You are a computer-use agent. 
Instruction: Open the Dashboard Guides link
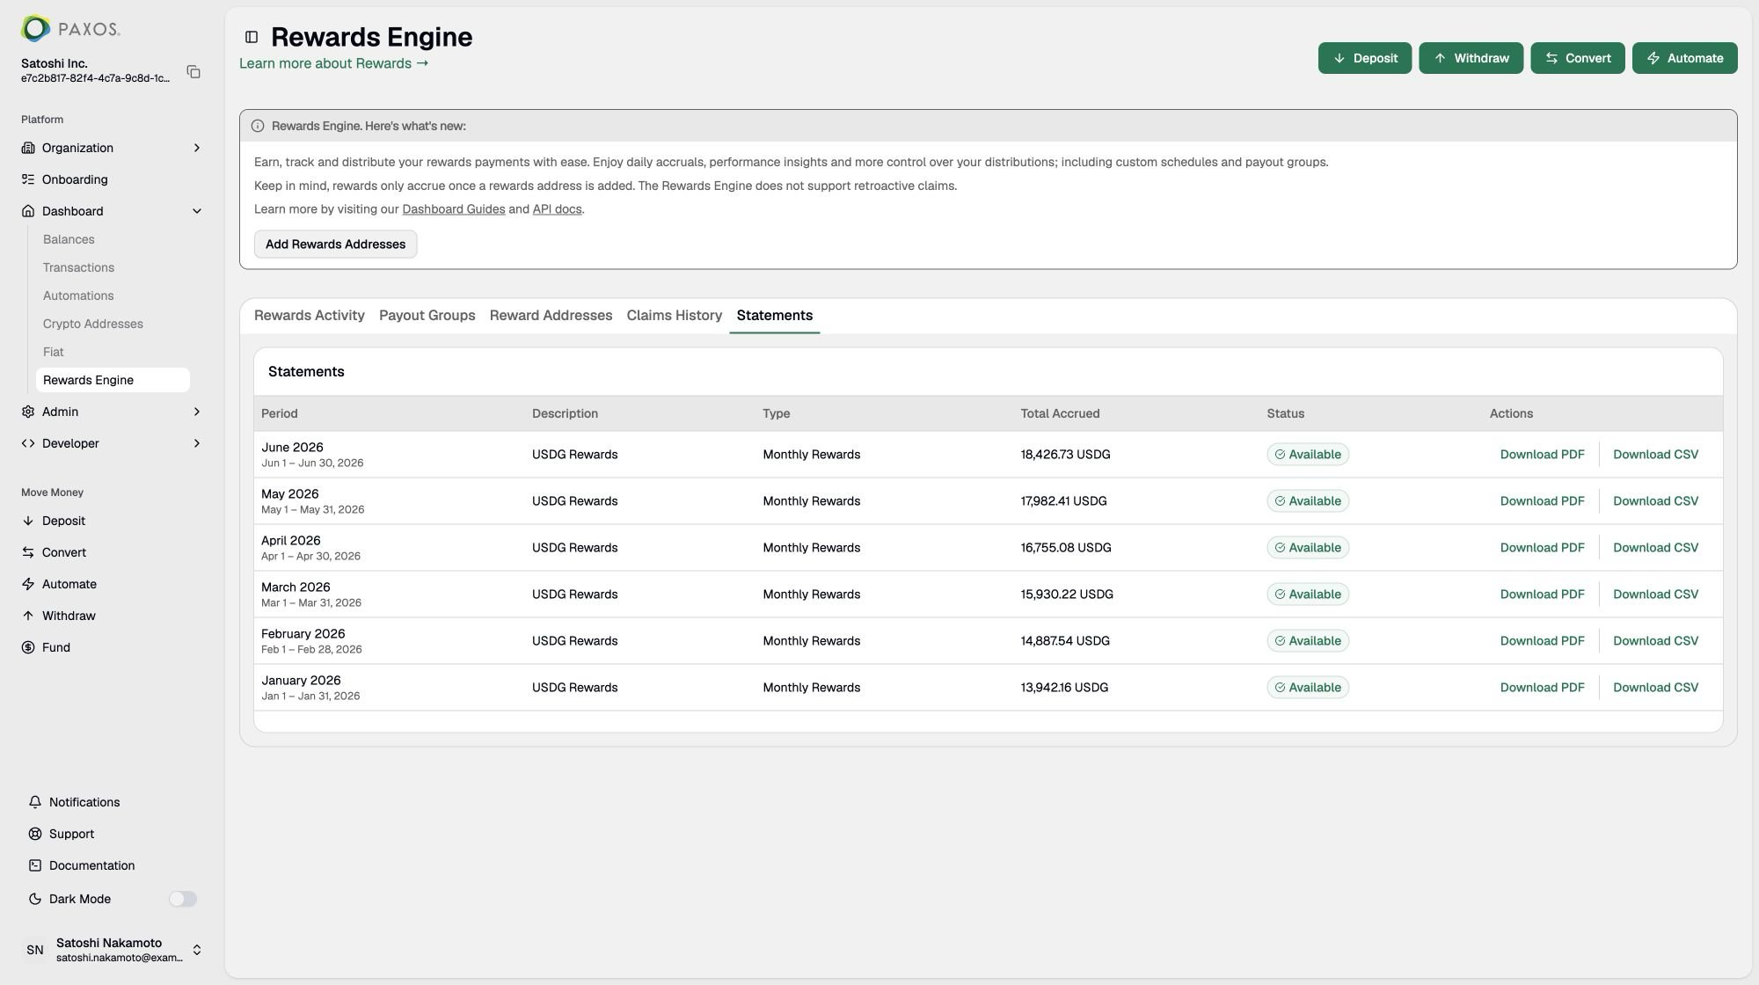tap(454, 209)
